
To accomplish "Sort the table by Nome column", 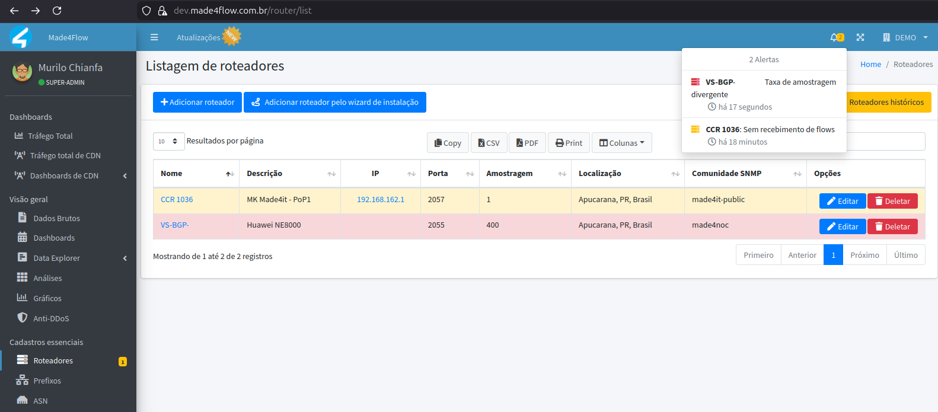I will [196, 174].
